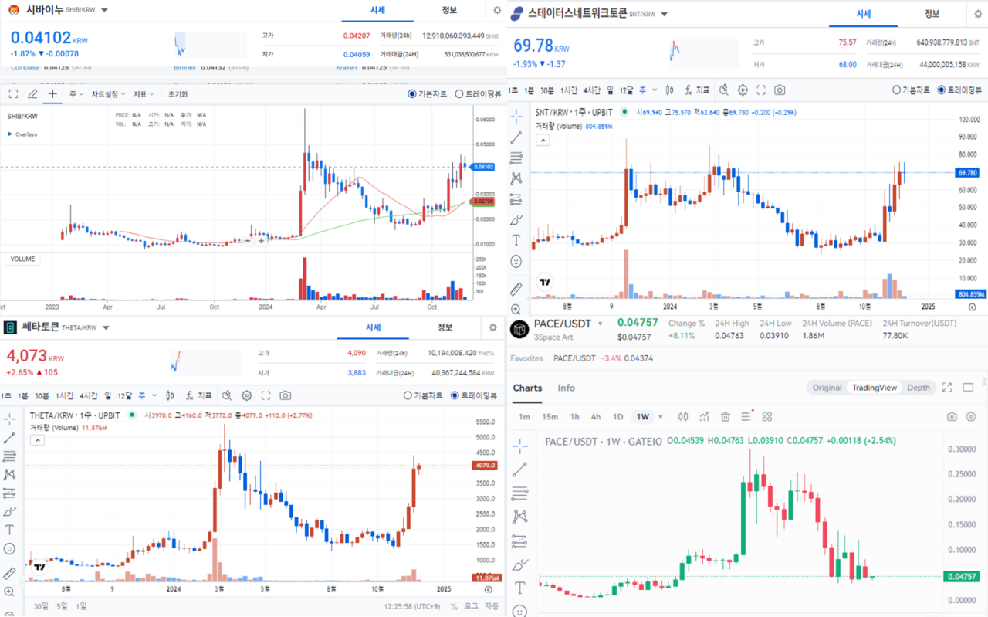The image size is (988, 617).
Task: Select the pencil draw tool on SHIB chart
Action: point(32,94)
